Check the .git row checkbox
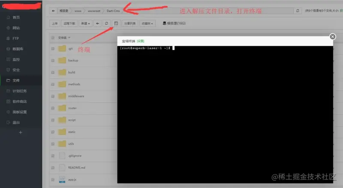 pyautogui.click(x=53, y=48)
